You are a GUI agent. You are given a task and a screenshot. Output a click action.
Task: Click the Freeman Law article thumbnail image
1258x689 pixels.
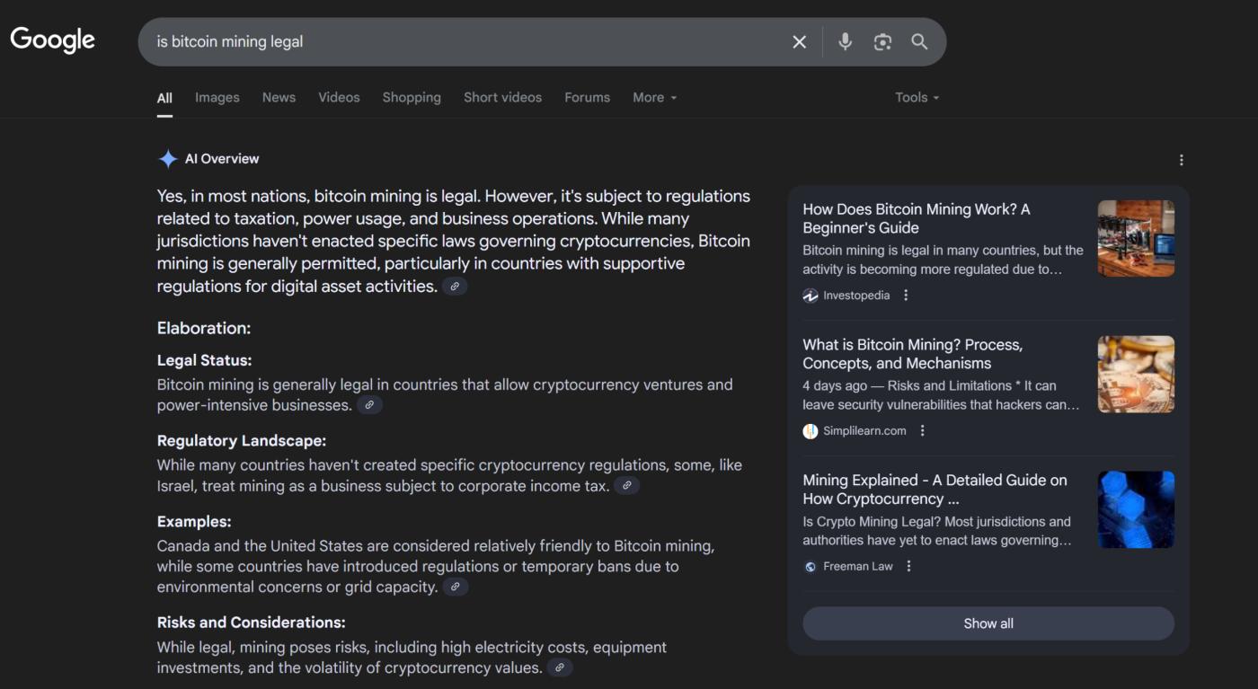tap(1136, 509)
